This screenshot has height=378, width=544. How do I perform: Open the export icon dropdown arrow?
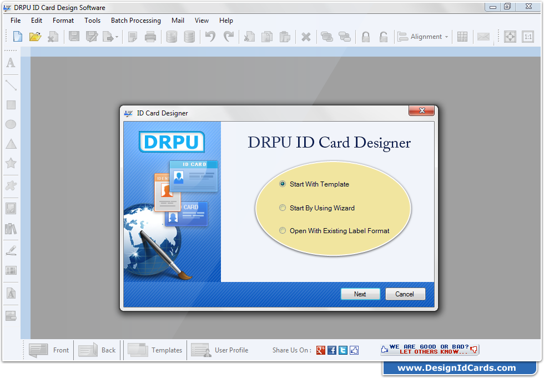point(117,37)
